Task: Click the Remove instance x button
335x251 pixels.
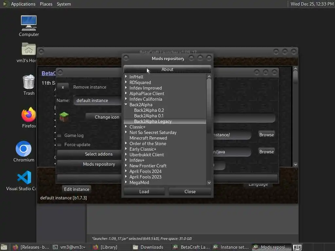Action: pyautogui.click(x=63, y=87)
